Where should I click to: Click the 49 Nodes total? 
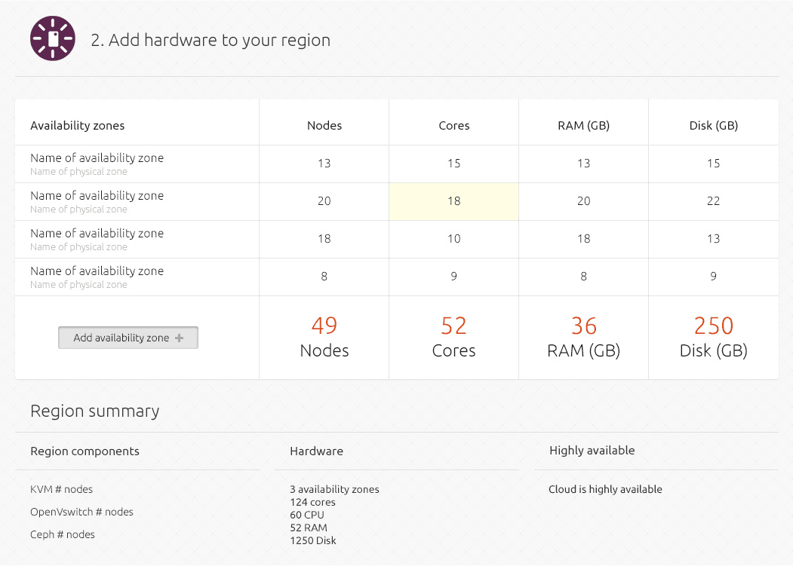(324, 337)
